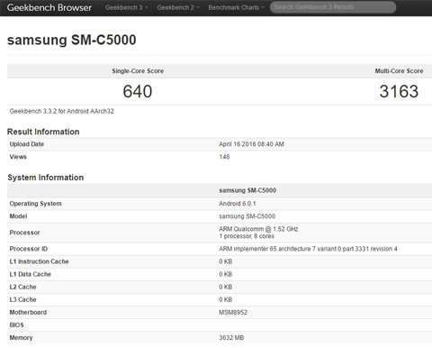Click the Single-Core Score header
Viewport: 432px width, 348px height.
point(138,71)
